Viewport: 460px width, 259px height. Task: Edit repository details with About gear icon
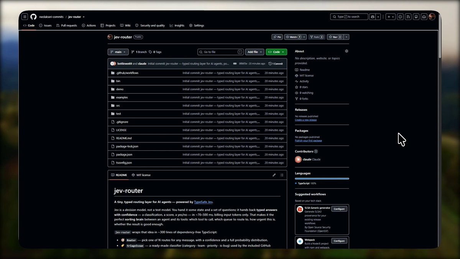(x=347, y=51)
